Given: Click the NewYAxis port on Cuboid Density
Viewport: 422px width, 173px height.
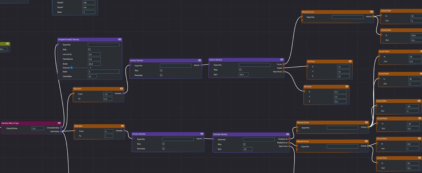Looking at the screenshot, I should pyautogui.click(x=284, y=72).
